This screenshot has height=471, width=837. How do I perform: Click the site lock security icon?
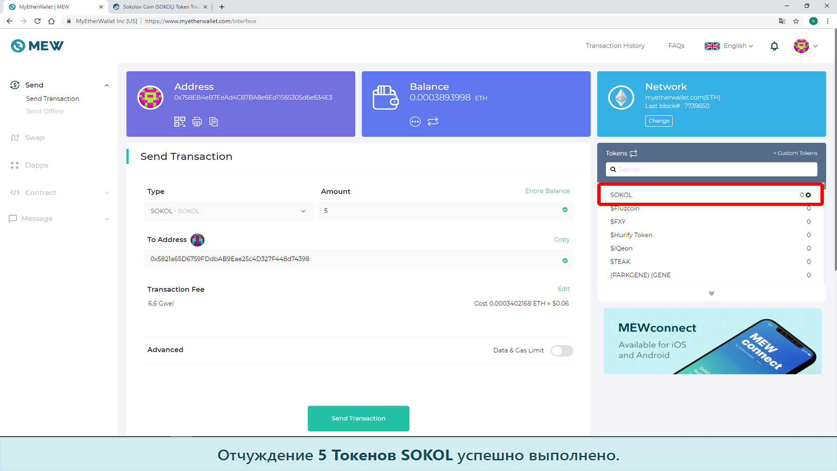[x=69, y=21]
